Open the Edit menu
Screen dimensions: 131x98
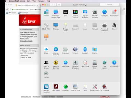click(29, 1)
